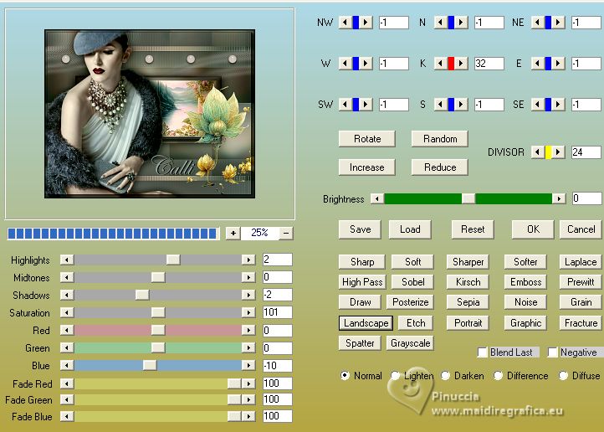604x432 pixels.
Task: Enable the Blend Last checkbox
Action: [x=482, y=352]
